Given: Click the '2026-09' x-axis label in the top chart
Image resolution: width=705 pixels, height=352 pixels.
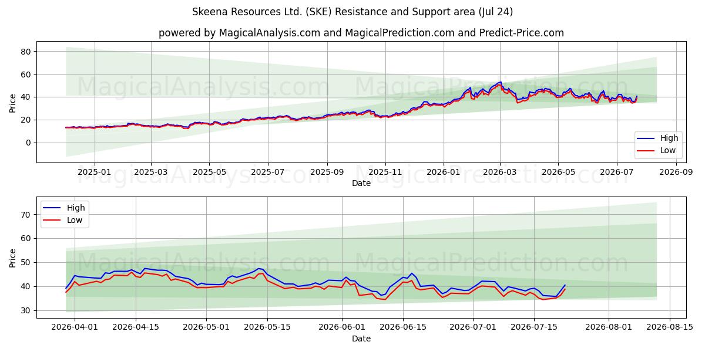Looking at the screenshot, I should [x=676, y=172].
